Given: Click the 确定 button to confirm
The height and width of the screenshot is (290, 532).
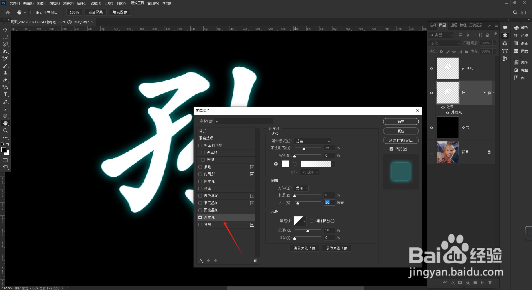Looking at the screenshot, I should click(x=401, y=121).
